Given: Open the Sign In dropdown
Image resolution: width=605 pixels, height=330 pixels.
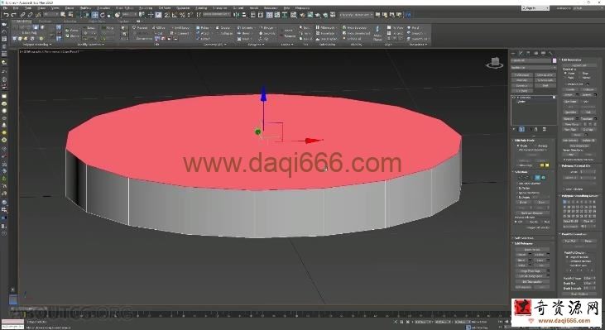Looking at the screenshot, I should 535,7.
